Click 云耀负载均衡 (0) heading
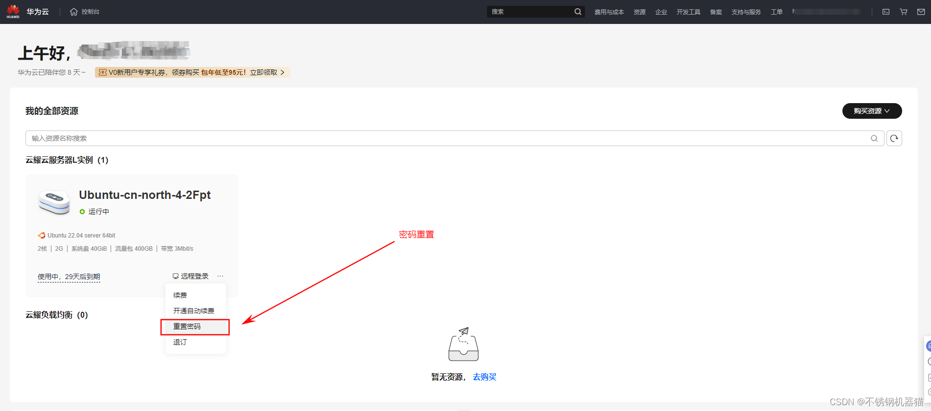The width and height of the screenshot is (931, 411). tap(57, 315)
